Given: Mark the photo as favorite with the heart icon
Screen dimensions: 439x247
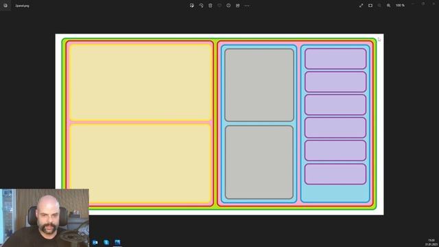Looking at the screenshot, I should tap(219, 5).
